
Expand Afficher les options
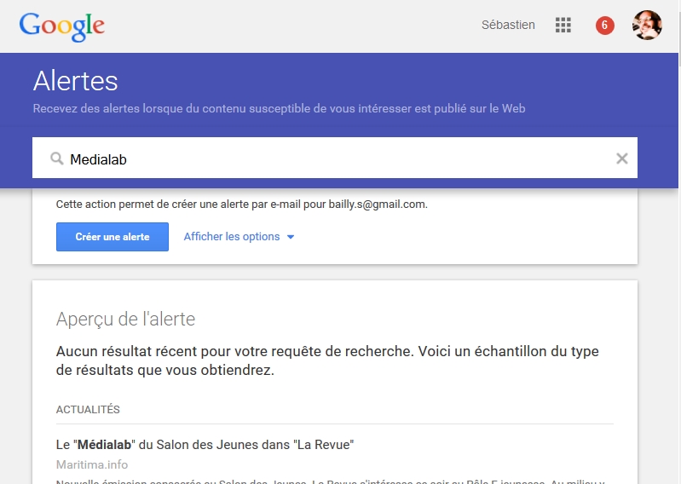239,237
